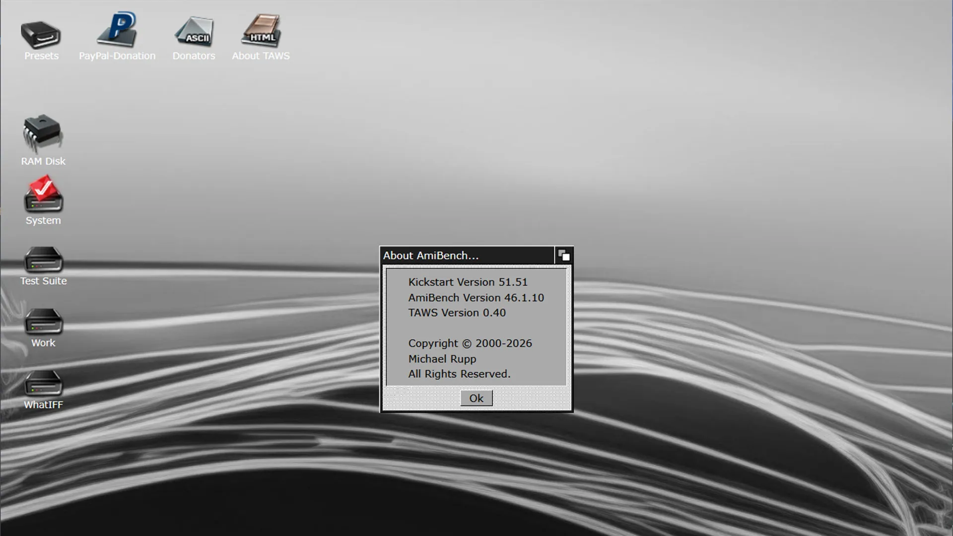953x536 pixels.
Task: Click the All Rights Reserved text
Action: (459, 374)
